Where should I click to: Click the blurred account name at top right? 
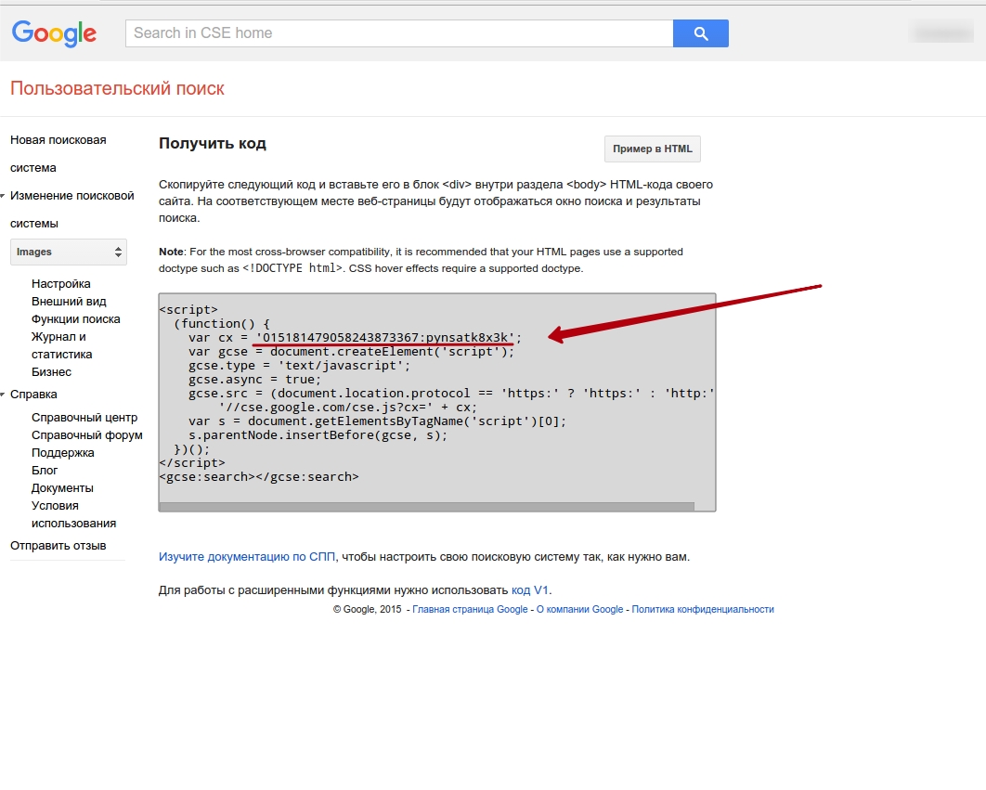[941, 32]
